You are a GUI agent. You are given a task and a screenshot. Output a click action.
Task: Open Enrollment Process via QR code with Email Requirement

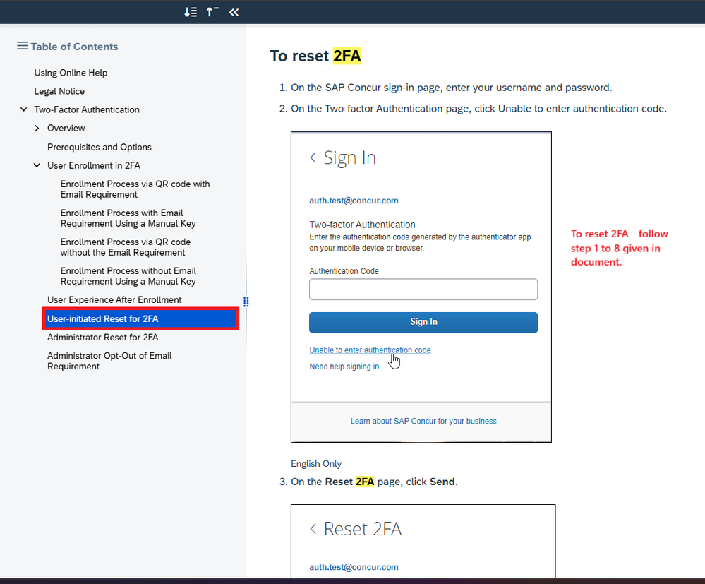pos(135,189)
